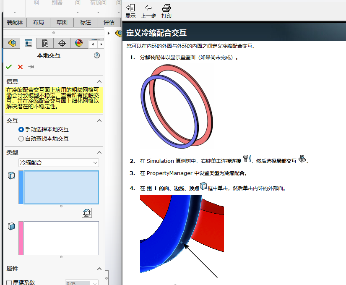Confirm with the green checkmark OK icon
Image resolution: width=346 pixels, height=285 pixels.
point(9,67)
